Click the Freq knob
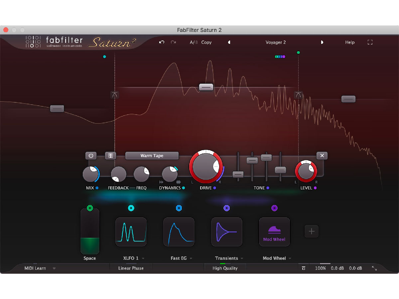The height and width of the screenshot is (299, 399). click(142, 174)
